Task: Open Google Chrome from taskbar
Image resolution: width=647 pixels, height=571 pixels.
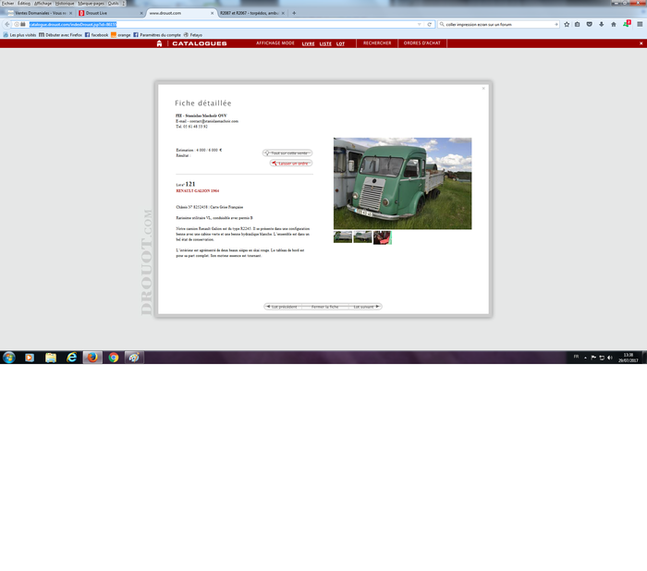Action: (114, 358)
